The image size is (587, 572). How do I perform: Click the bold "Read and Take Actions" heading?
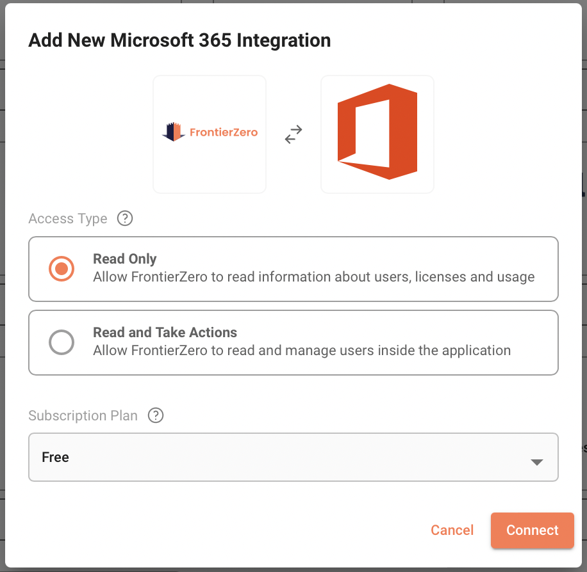165,333
